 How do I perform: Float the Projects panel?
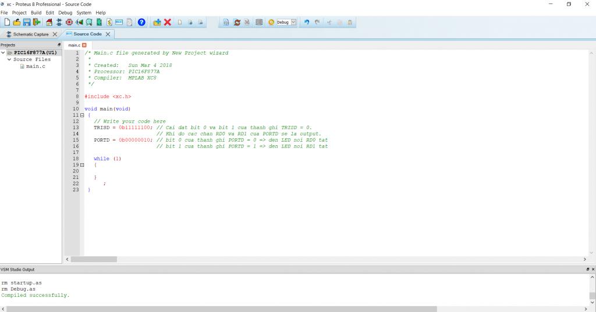point(59,45)
